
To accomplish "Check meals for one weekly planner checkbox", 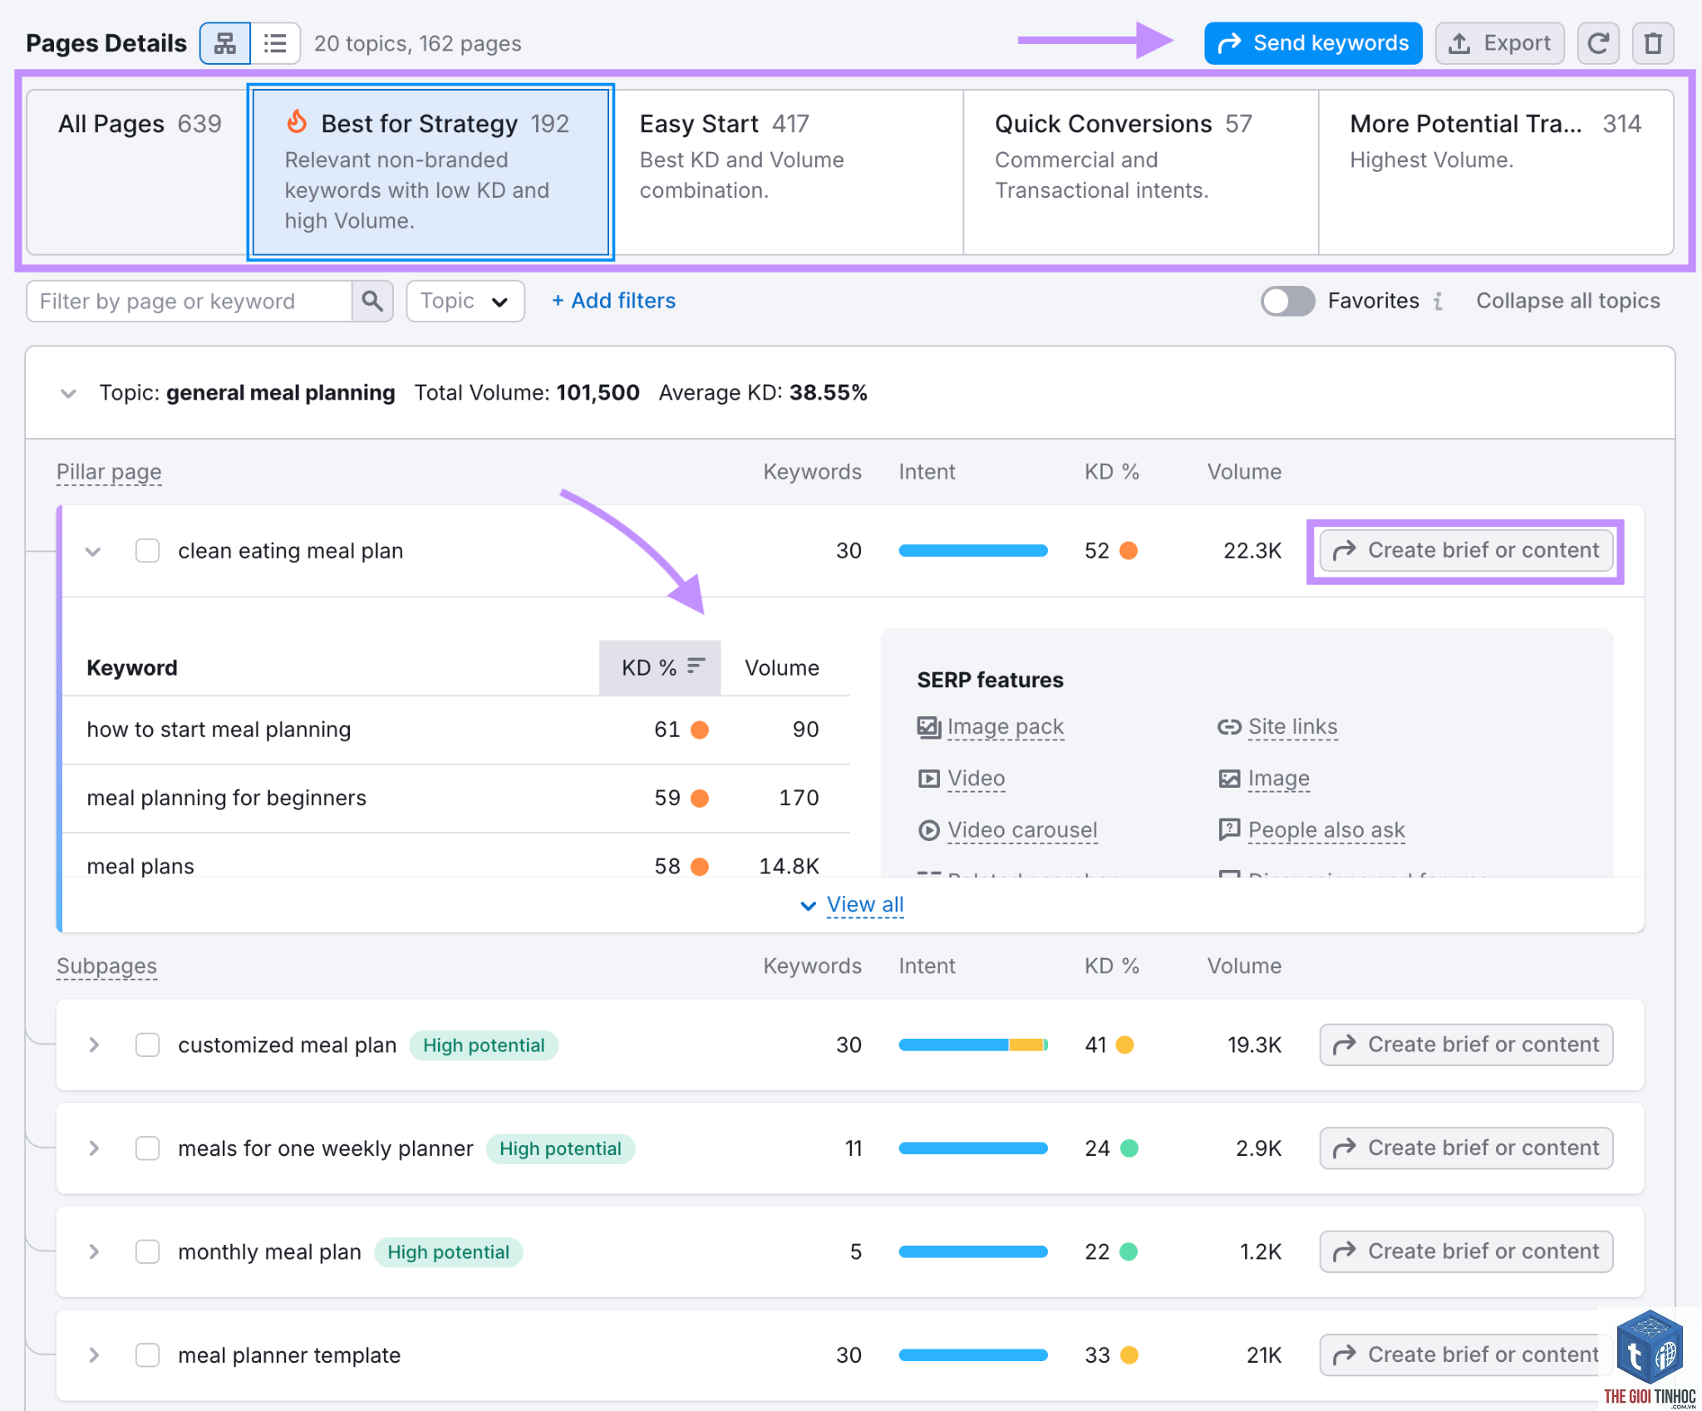I will pyautogui.click(x=147, y=1148).
